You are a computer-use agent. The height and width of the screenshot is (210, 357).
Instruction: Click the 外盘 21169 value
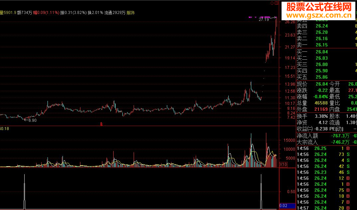pos(321,109)
